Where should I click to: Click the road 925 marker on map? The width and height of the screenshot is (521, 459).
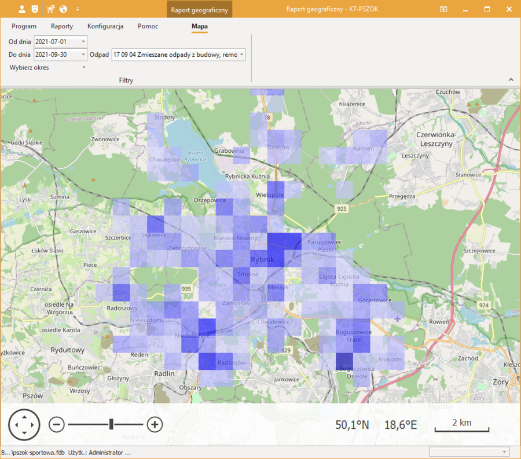coord(342,208)
